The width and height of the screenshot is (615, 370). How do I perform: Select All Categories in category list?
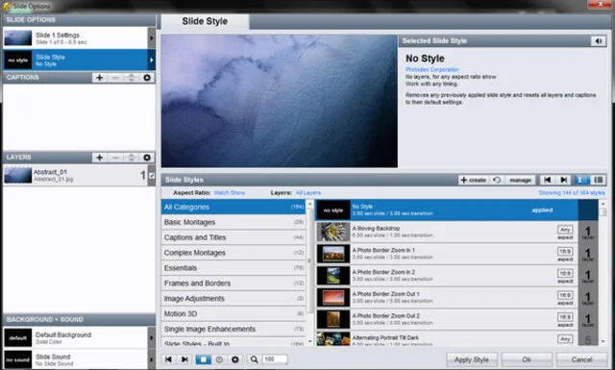[234, 207]
